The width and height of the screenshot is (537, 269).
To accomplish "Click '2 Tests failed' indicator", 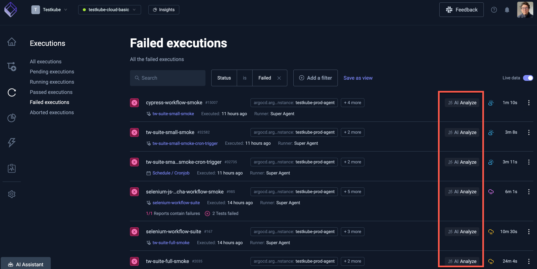I will pos(221,213).
